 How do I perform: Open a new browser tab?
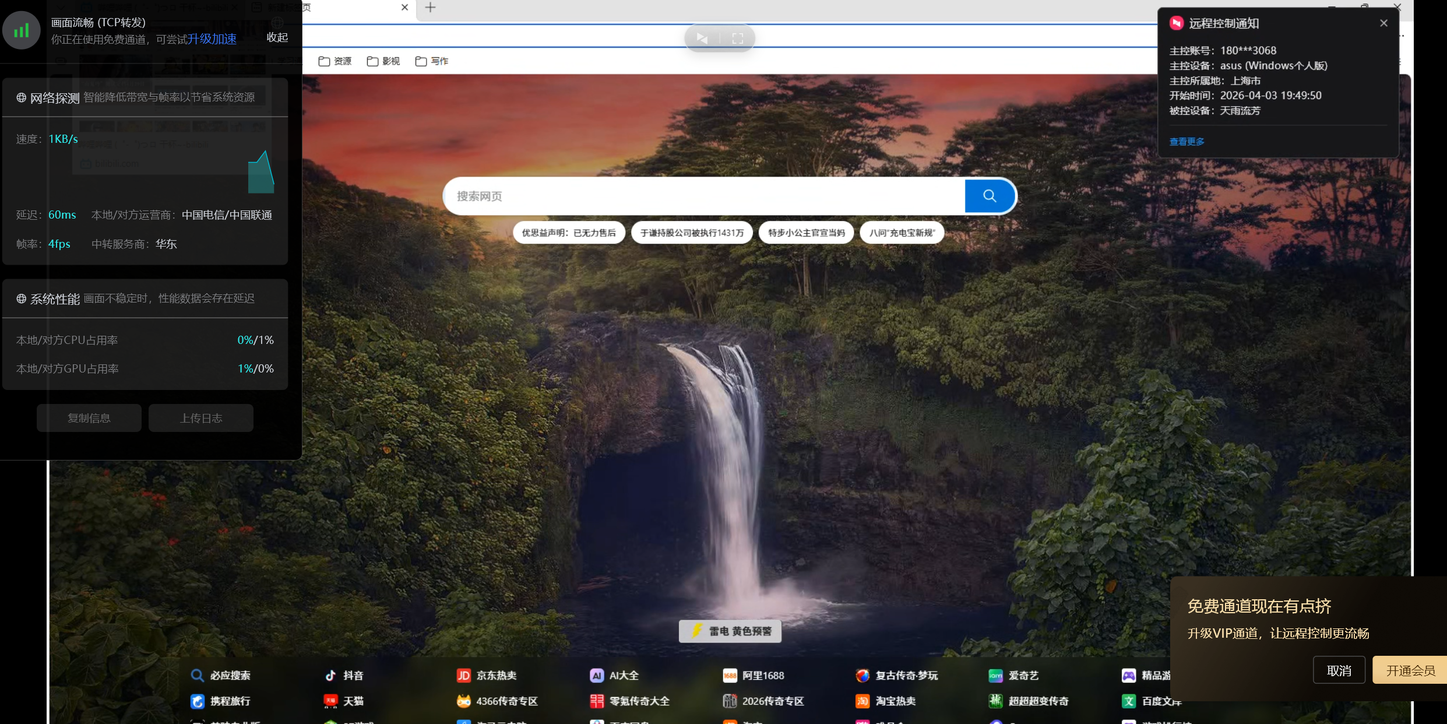(x=430, y=8)
